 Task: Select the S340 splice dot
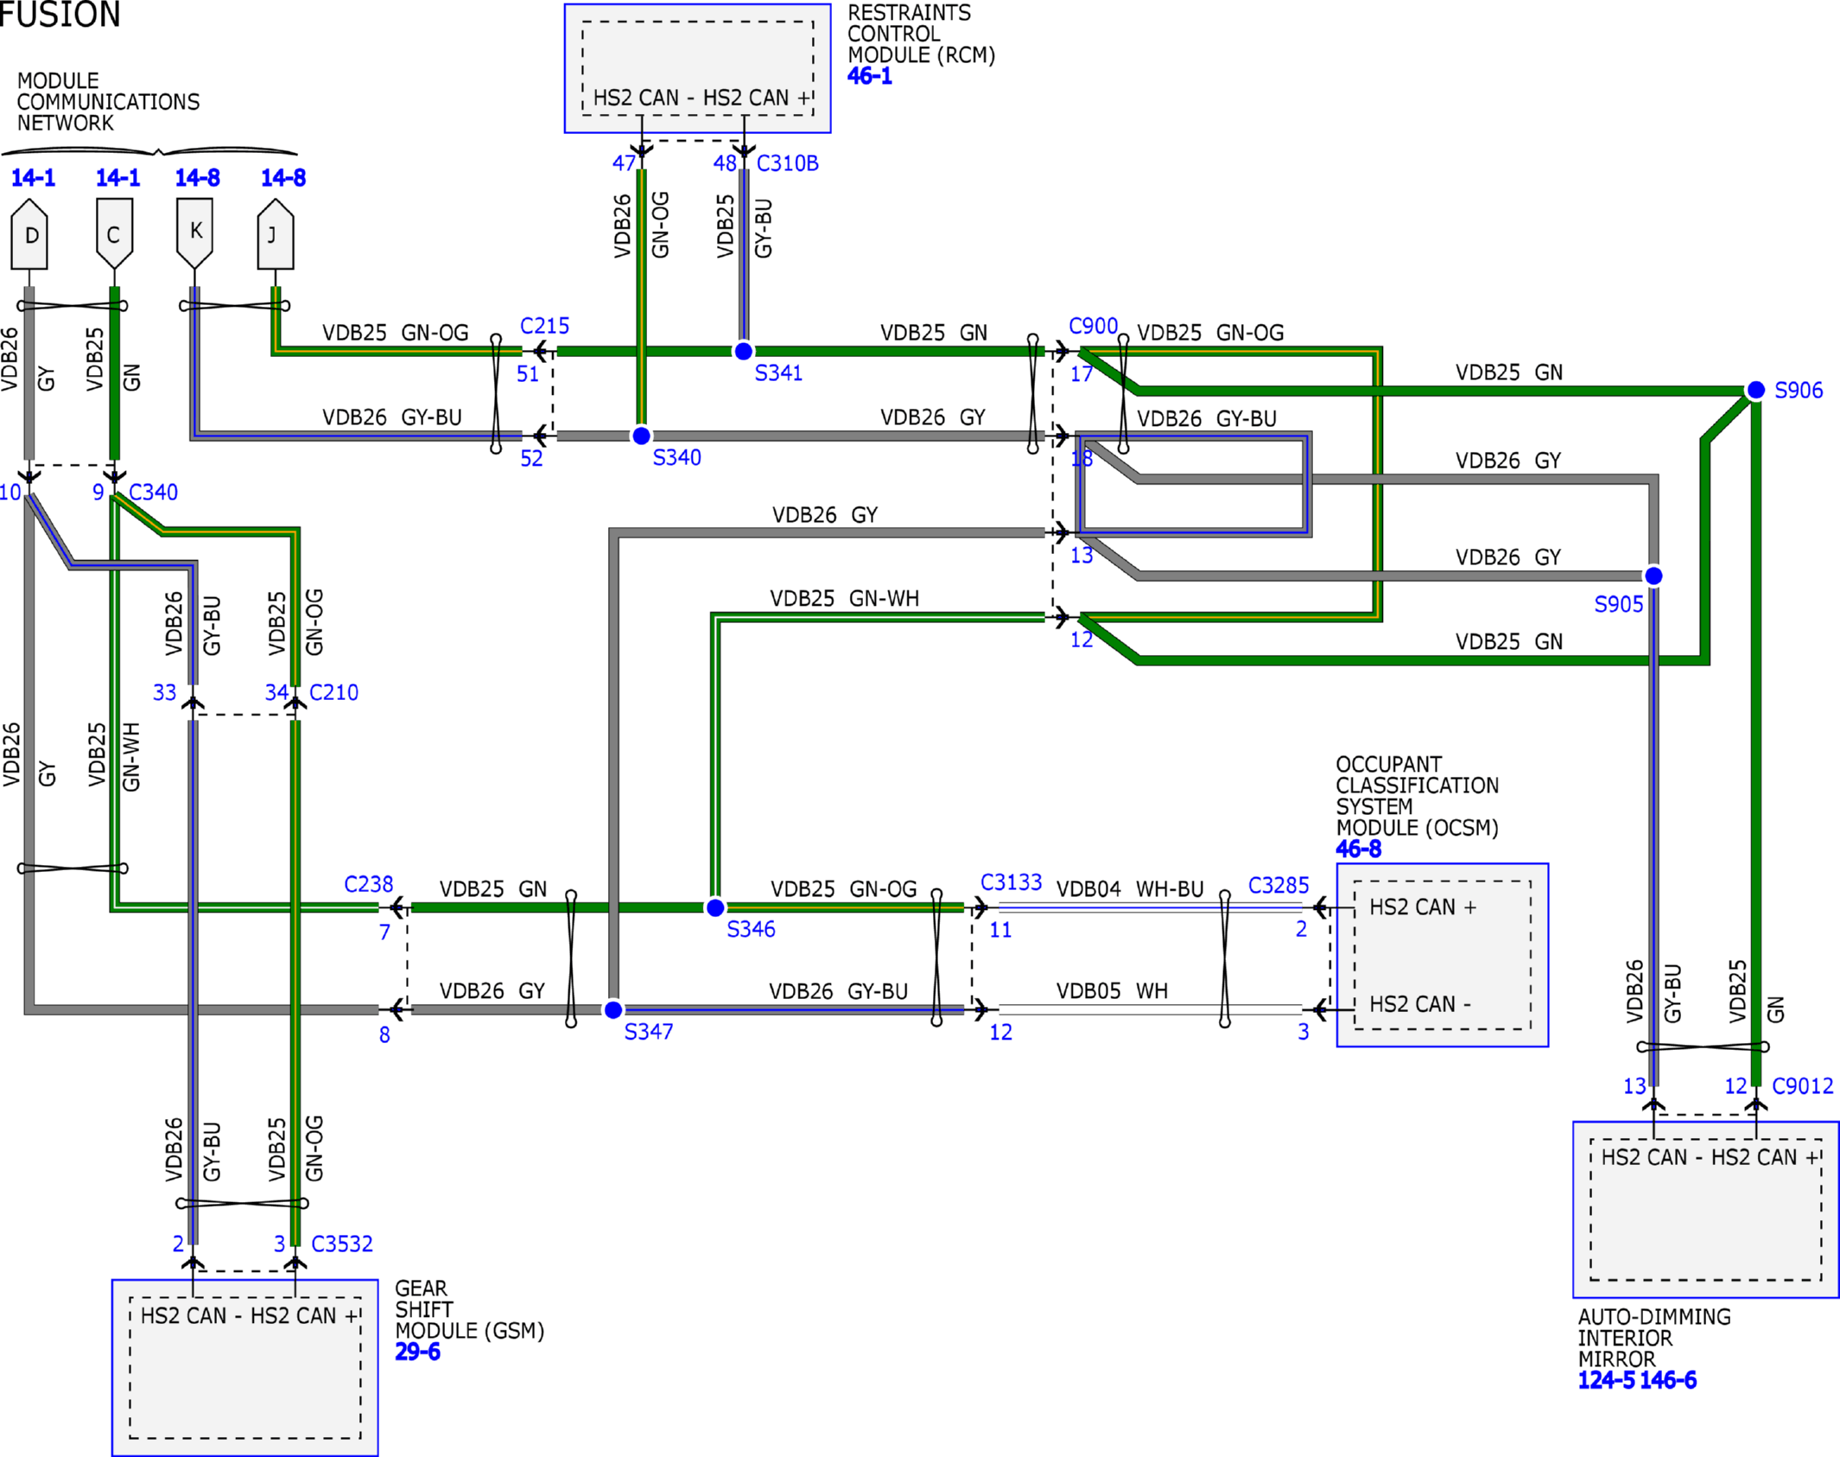[x=641, y=436]
